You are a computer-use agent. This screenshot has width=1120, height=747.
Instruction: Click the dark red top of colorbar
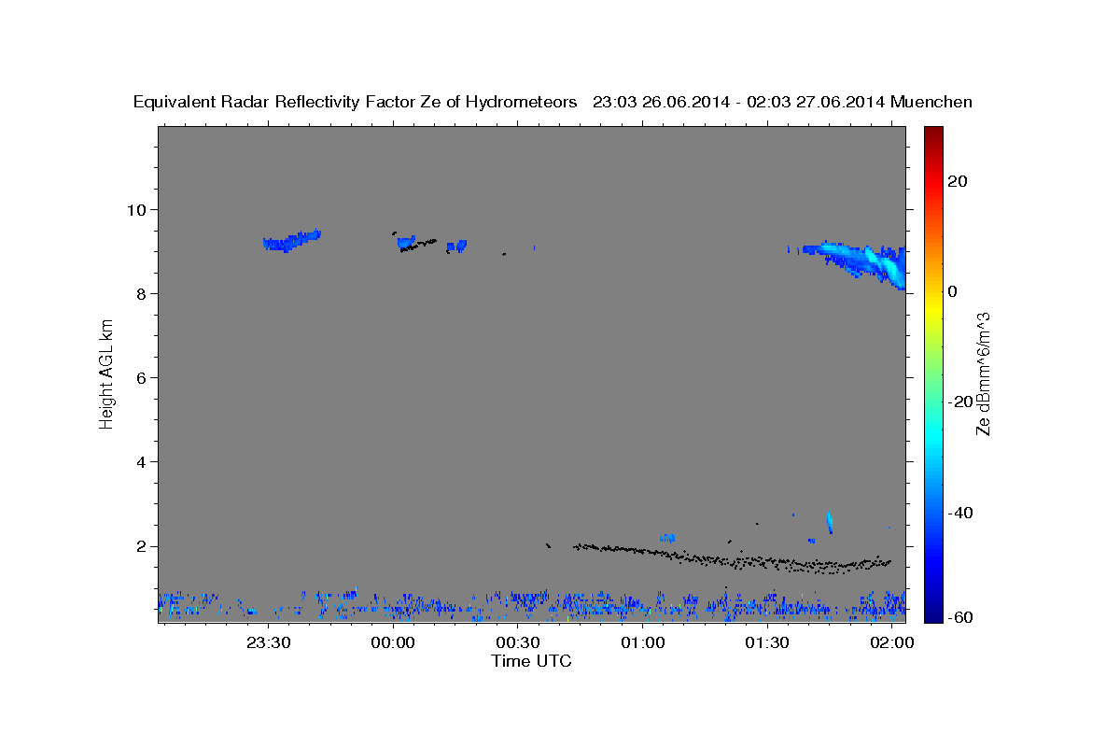933,133
